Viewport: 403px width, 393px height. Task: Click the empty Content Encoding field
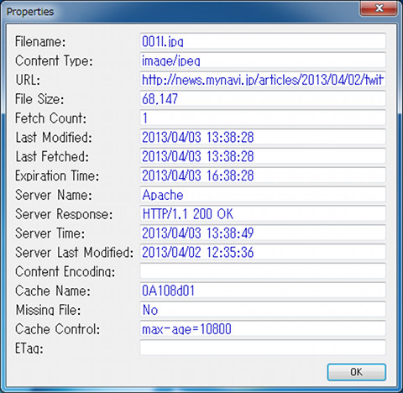coord(263,271)
